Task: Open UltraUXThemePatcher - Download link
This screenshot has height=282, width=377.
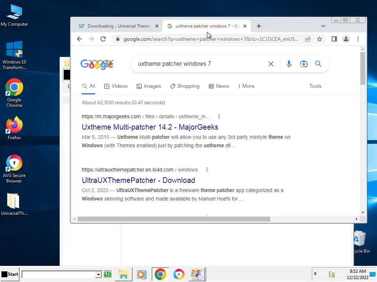Action: (x=138, y=180)
